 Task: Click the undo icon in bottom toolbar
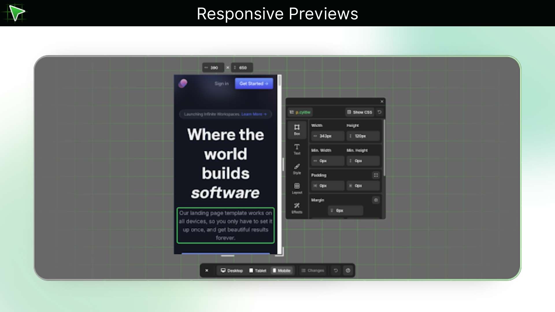336,270
